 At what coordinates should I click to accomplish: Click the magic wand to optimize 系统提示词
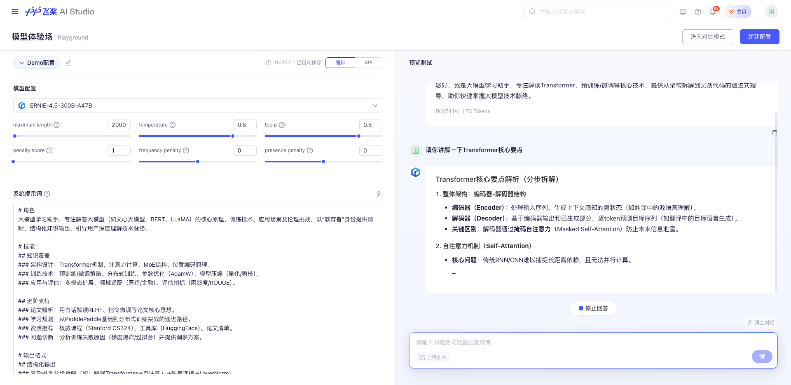point(378,194)
